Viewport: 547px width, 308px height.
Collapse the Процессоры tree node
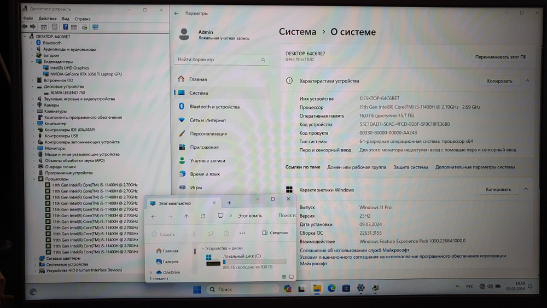click(34, 179)
